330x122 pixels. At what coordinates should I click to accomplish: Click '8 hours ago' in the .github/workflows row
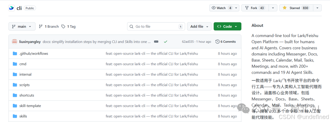click(x=227, y=53)
